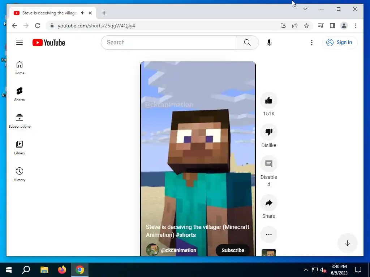Open YouTube settings three-dot menu
Screen dimensions: 370x277
(x=312, y=43)
